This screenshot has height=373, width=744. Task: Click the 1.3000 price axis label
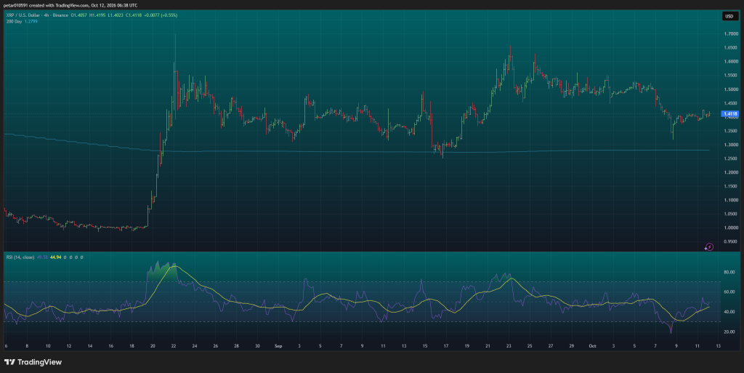coord(731,145)
